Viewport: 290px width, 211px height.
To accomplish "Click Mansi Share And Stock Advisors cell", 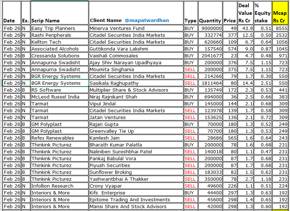I will coord(136,206).
